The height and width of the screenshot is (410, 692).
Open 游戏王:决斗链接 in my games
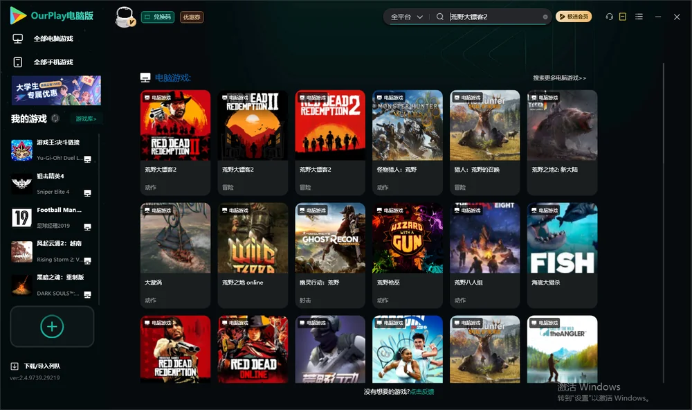[51, 150]
